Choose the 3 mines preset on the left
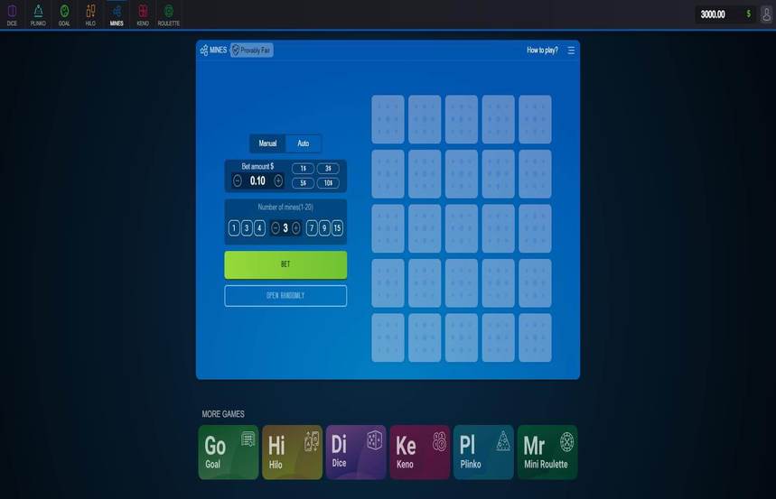Screen dimensions: 776x499 [247, 228]
